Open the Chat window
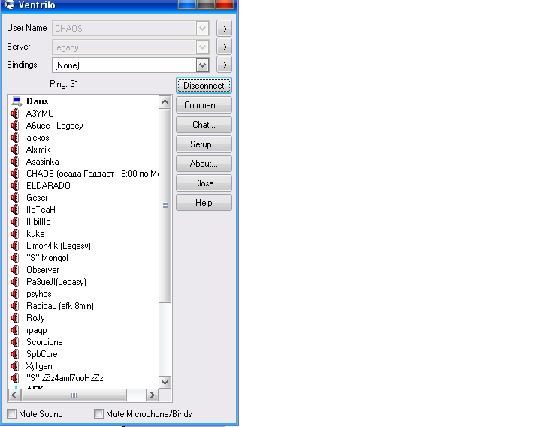The width and height of the screenshot is (541, 427). [204, 125]
